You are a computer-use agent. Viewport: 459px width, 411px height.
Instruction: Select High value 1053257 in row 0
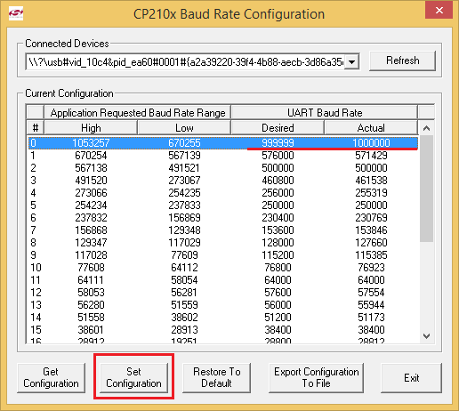point(91,143)
